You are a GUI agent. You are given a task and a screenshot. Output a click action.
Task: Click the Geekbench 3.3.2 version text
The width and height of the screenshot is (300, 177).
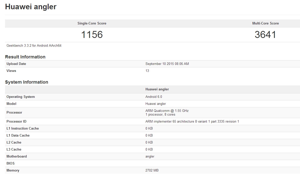(x=34, y=46)
